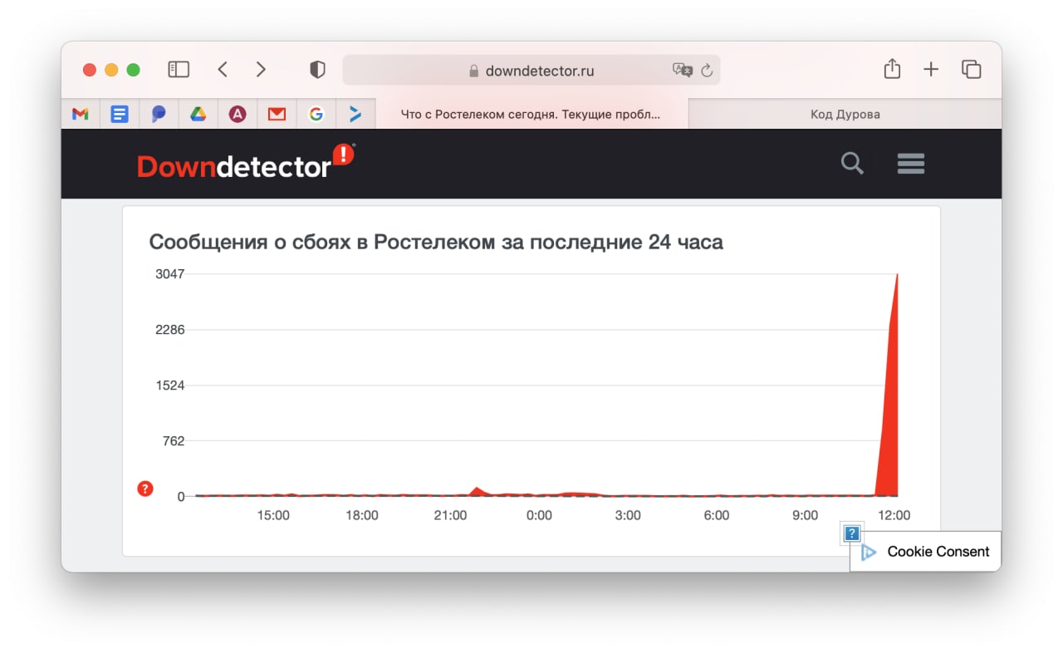1063x653 pixels.
Task: Show the tab overview
Action: 971,70
